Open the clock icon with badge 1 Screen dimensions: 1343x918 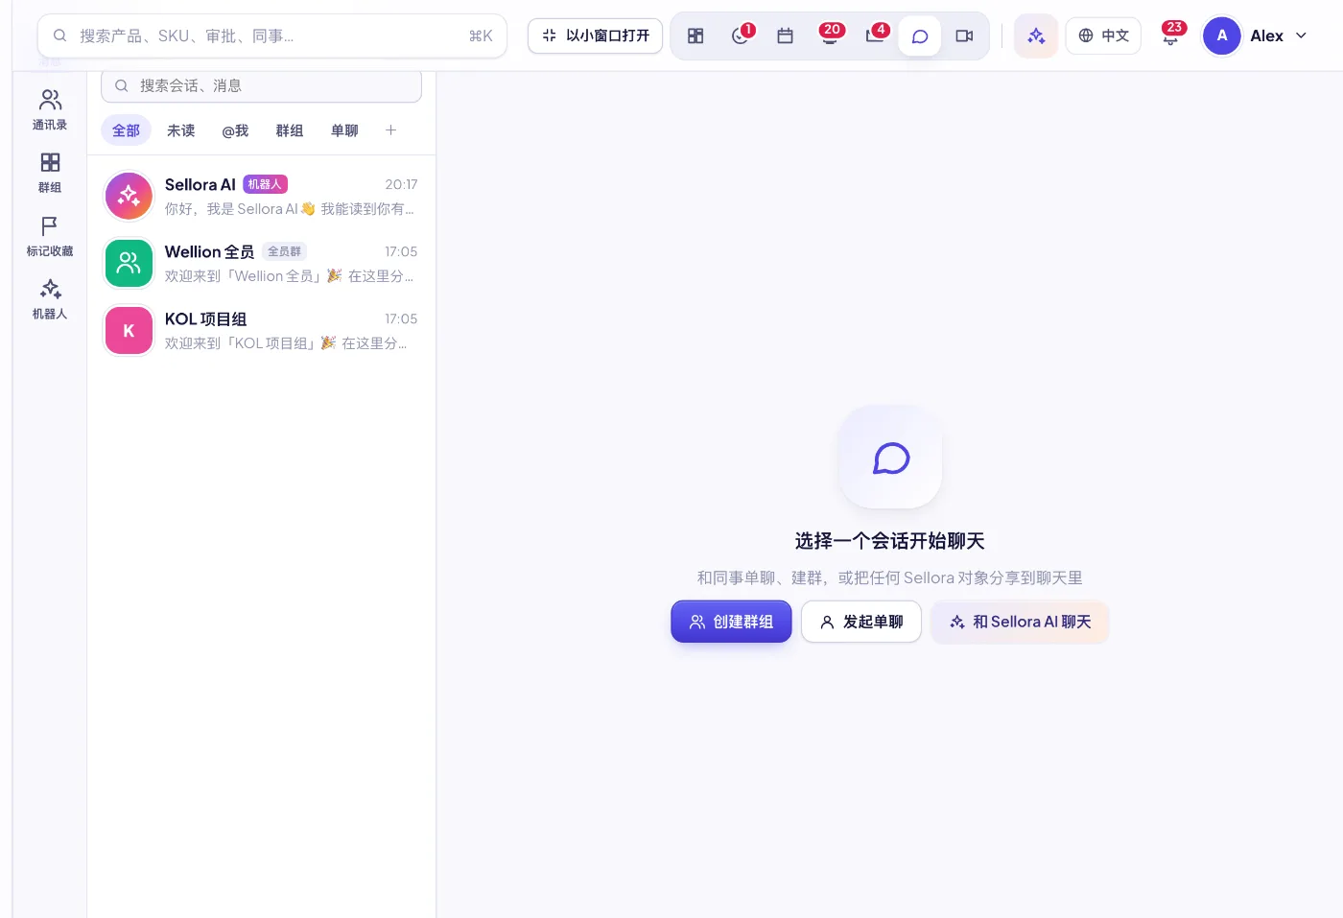(x=741, y=35)
